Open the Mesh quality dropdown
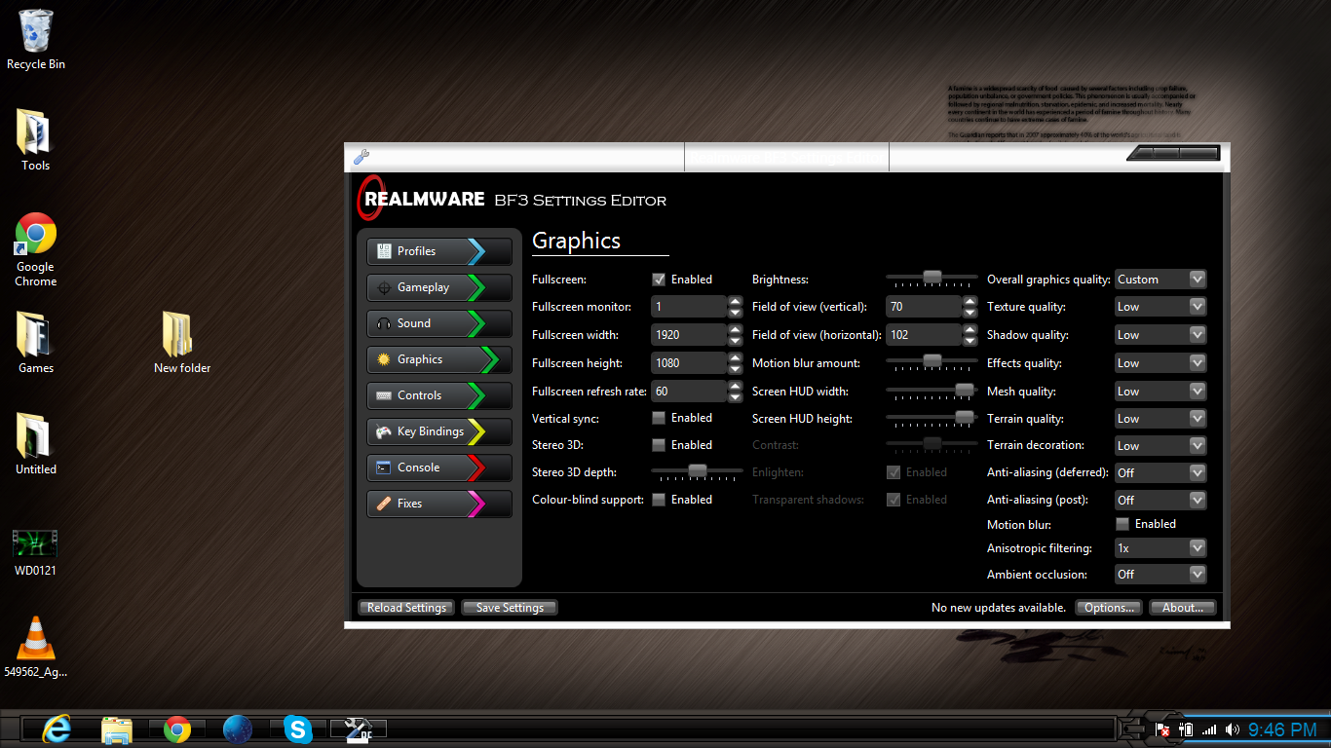The image size is (1331, 748). coord(1160,392)
